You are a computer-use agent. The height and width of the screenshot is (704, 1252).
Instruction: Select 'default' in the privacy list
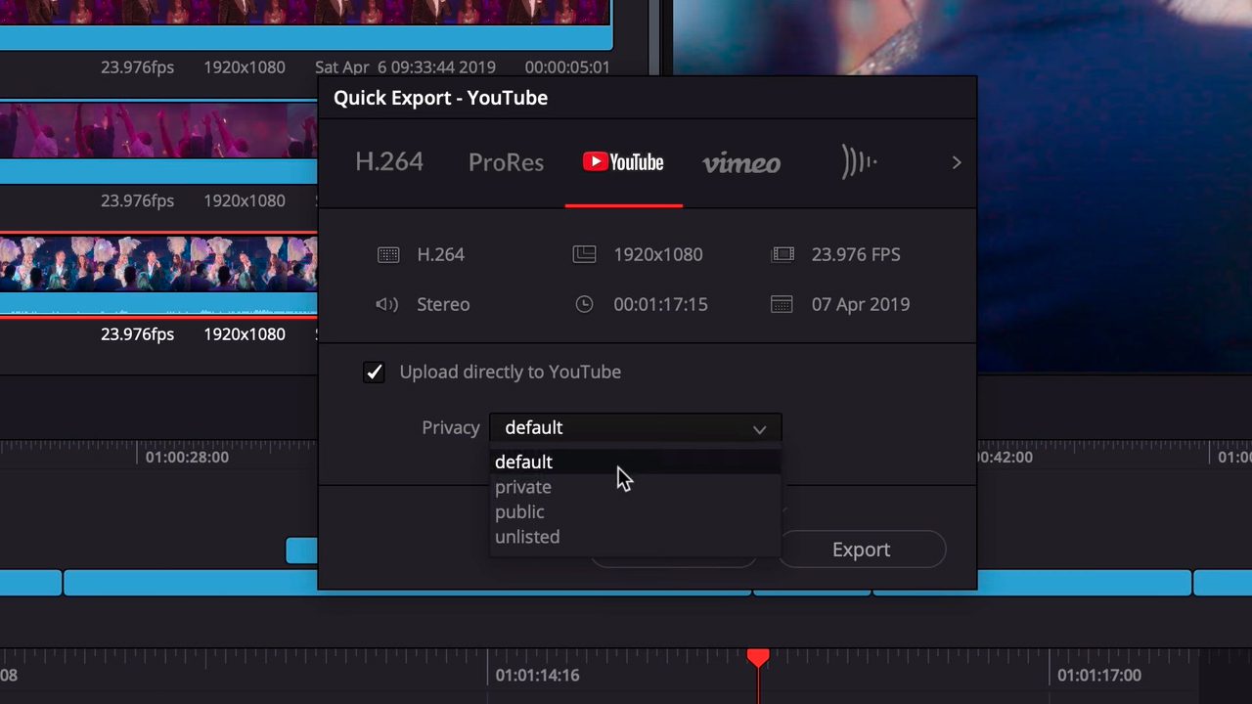pos(523,462)
